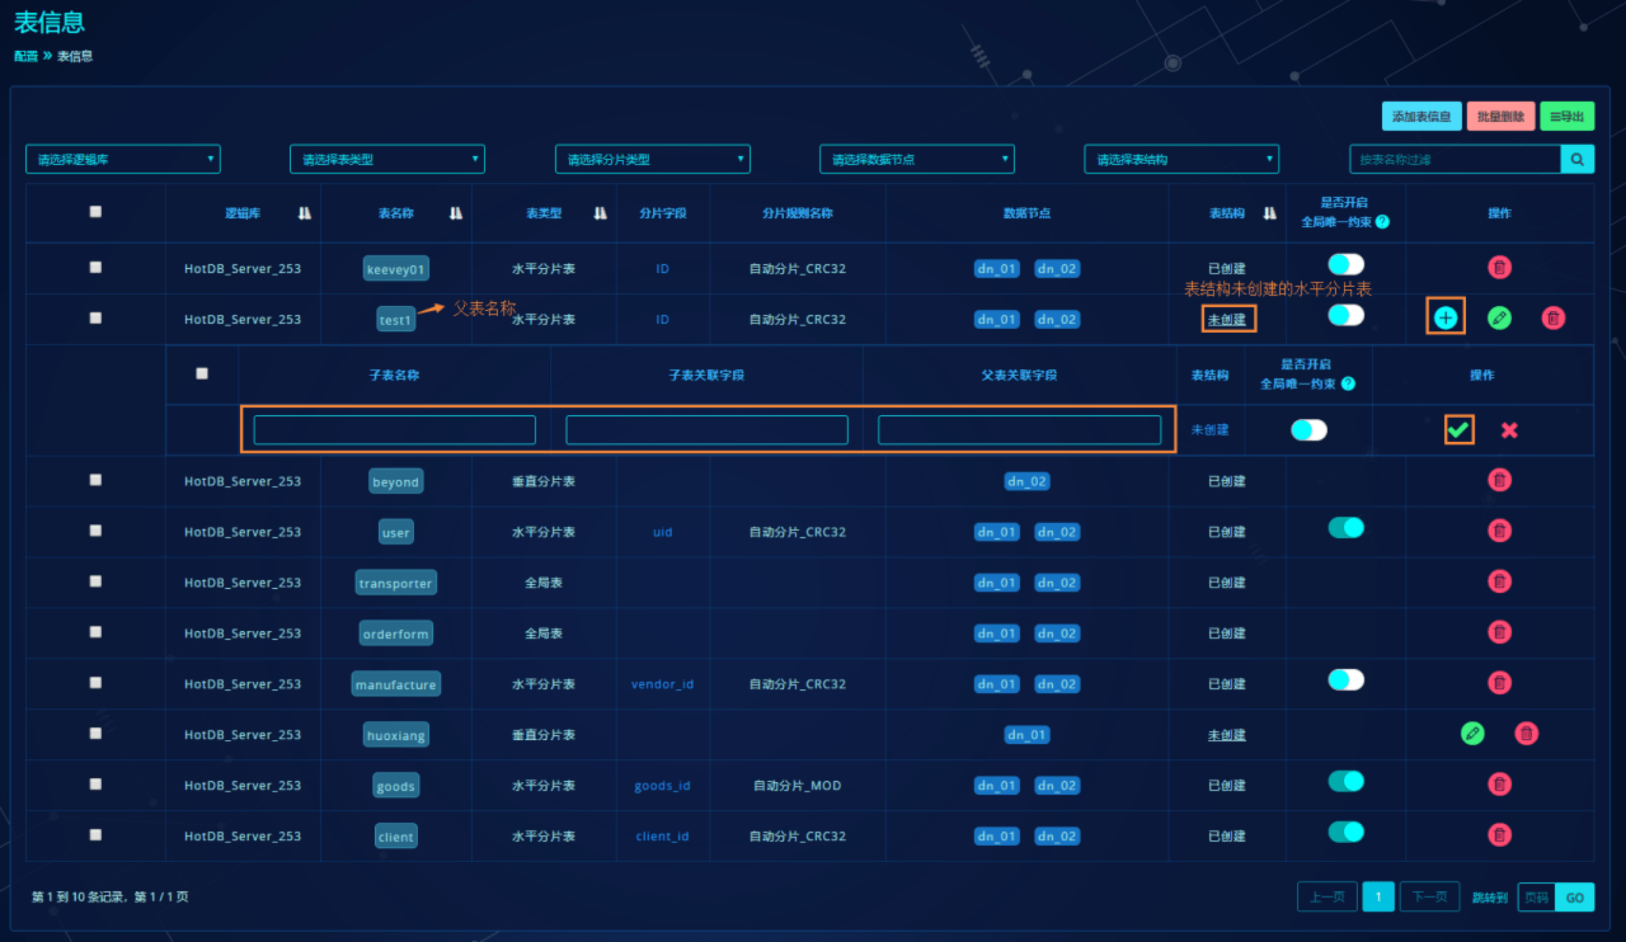Click the add child table plus icon for test1
The height and width of the screenshot is (942, 1626).
tap(1445, 318)
